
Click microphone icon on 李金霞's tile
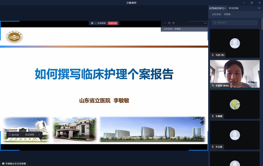[x=213, y=147]
